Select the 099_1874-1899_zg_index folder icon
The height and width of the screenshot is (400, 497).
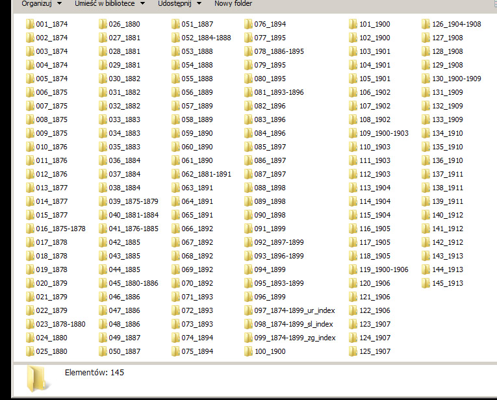(x=248, y=338)
